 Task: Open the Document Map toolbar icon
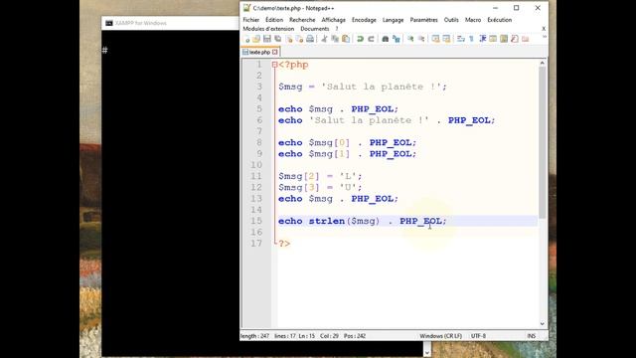(504, 39)
